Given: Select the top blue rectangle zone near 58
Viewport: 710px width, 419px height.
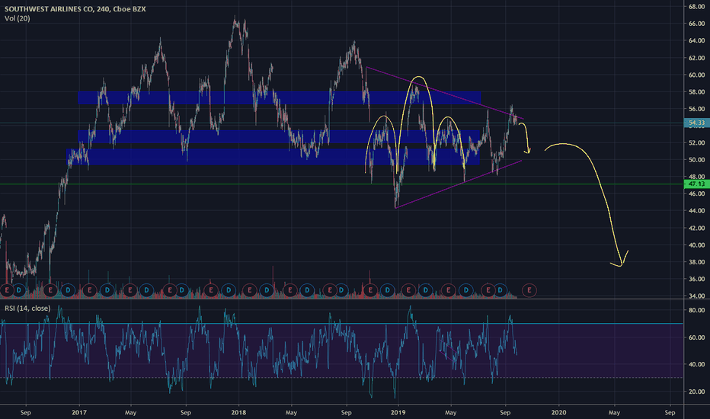Looking at the screenshot, I should click(279, 98).
